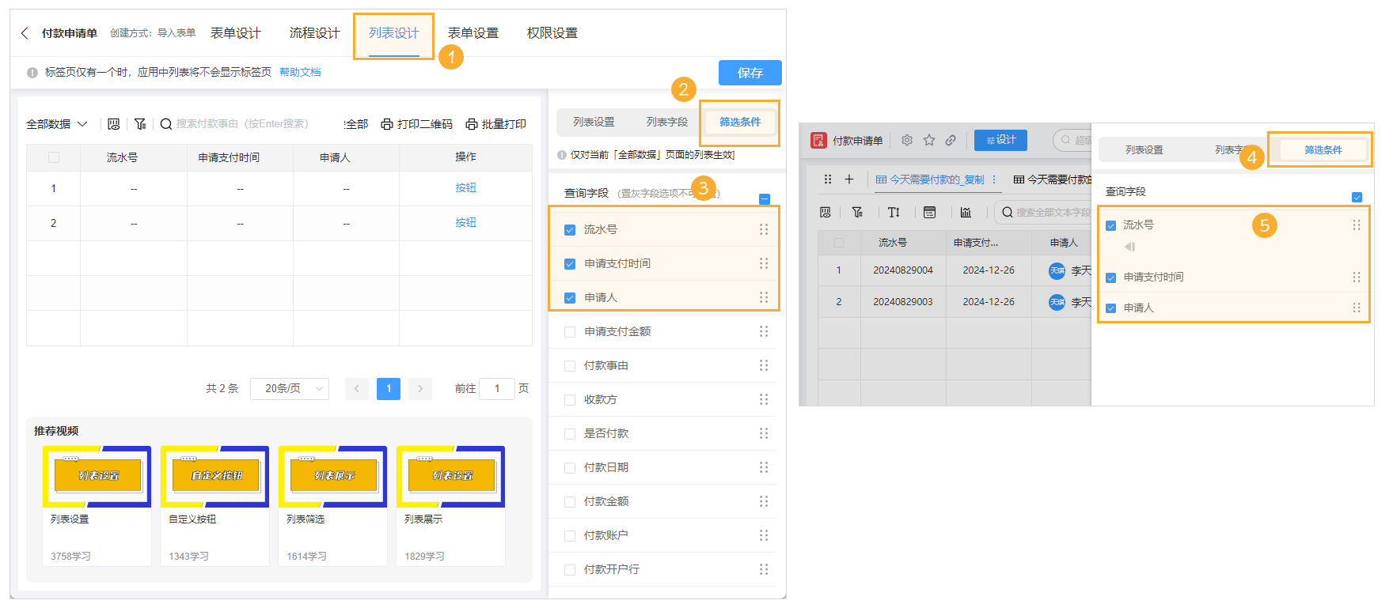The height and width of the screenshot is (608, 1393).
Task: Check the 是否付款 field checkbox
Action: [570, 434]
